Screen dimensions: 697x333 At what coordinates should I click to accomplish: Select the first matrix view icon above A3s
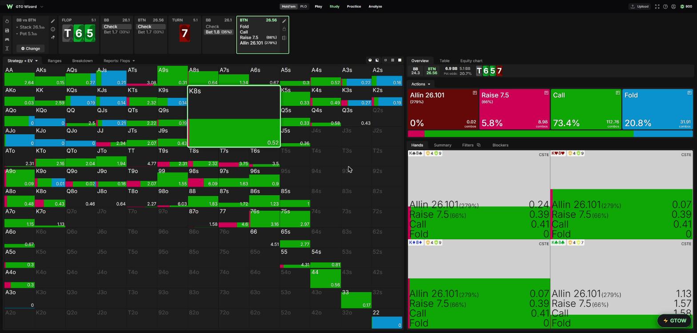click(x=370, y=60)
